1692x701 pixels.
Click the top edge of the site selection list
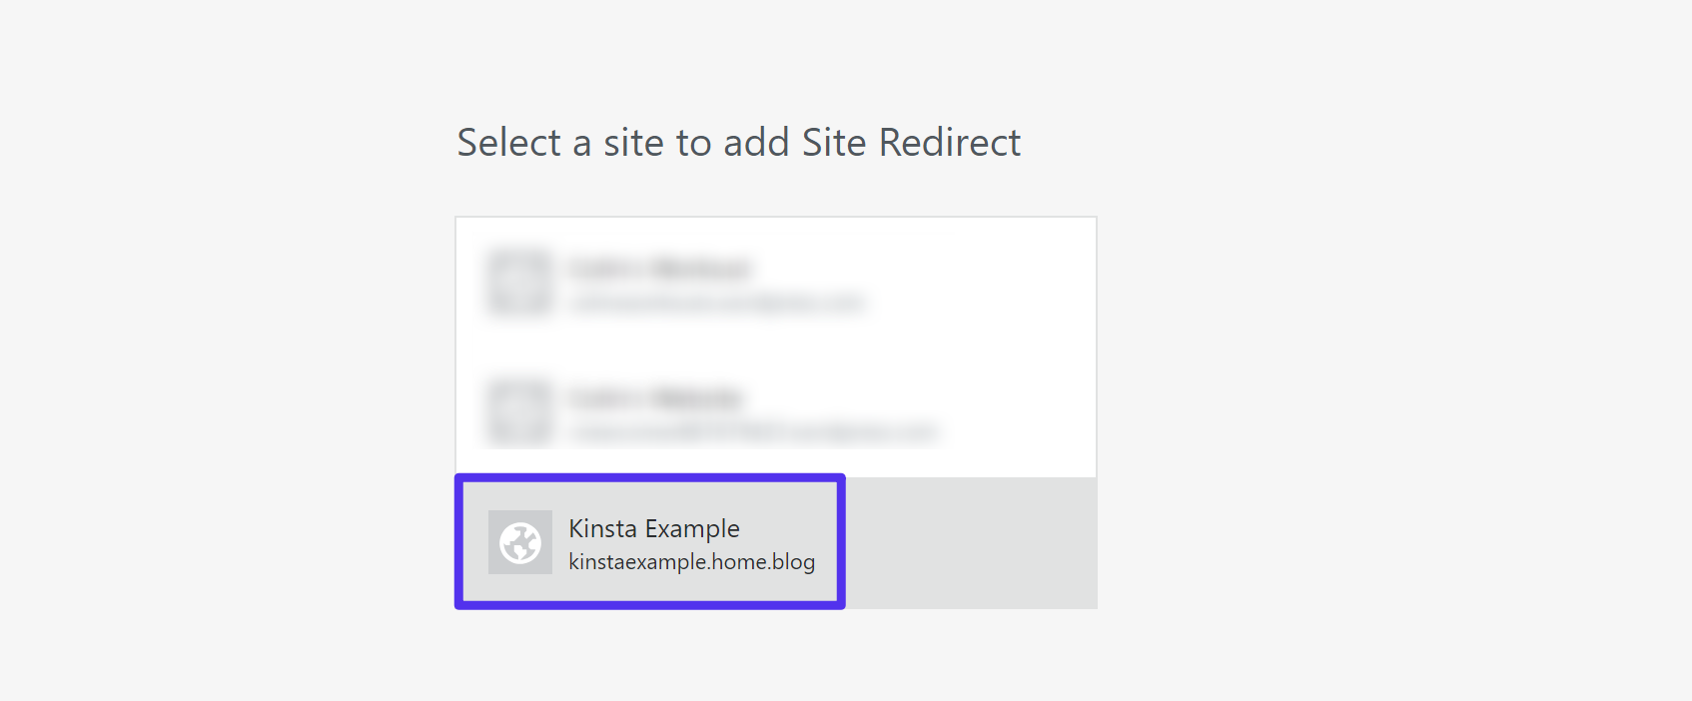776,217
